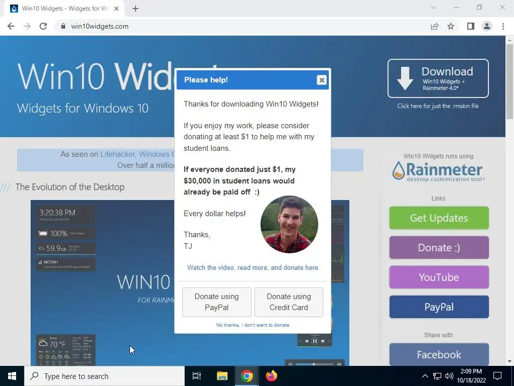Show hidden system tray icons
The image size is (514, 386).
click(425, 376)
